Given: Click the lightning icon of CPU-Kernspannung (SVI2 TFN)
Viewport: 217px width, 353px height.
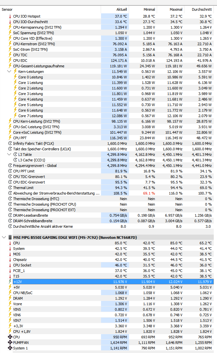Looking at the screenshot, I should tap(10, 27).
